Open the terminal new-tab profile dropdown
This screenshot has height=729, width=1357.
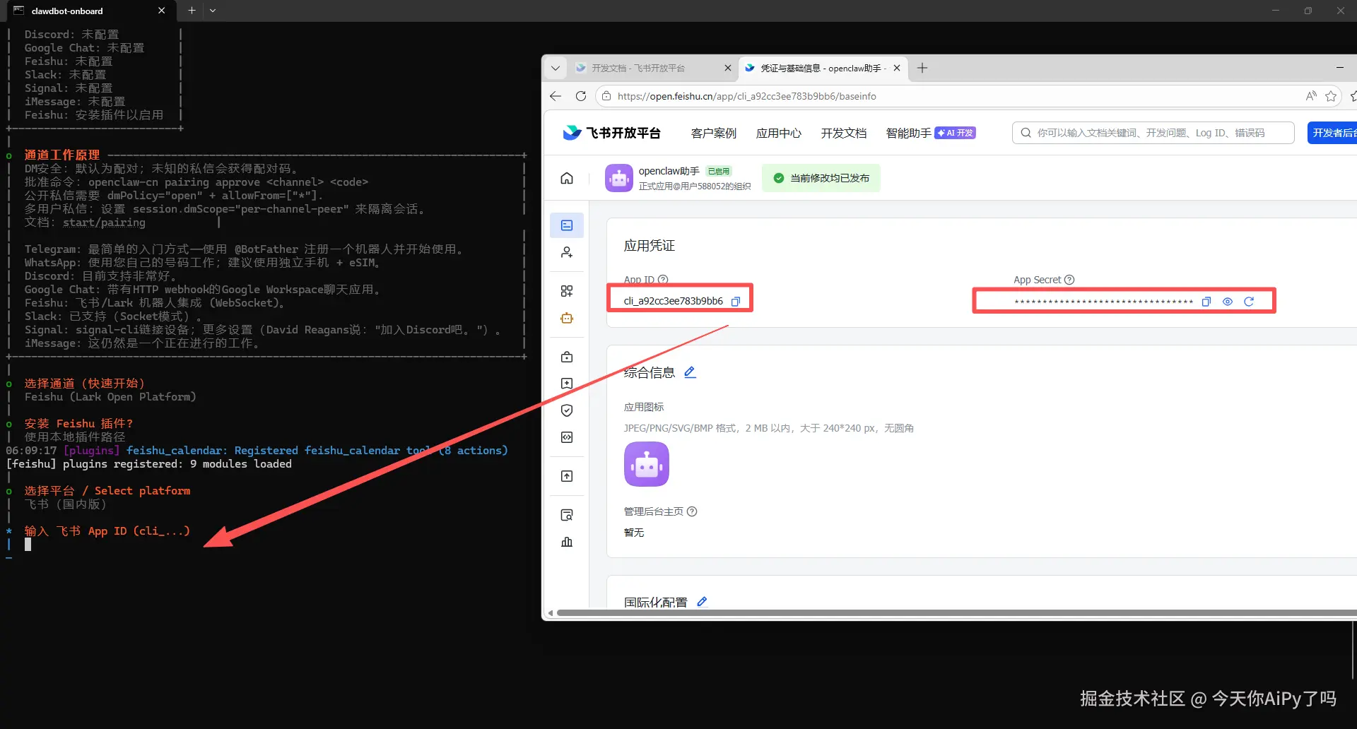point(213,11)
